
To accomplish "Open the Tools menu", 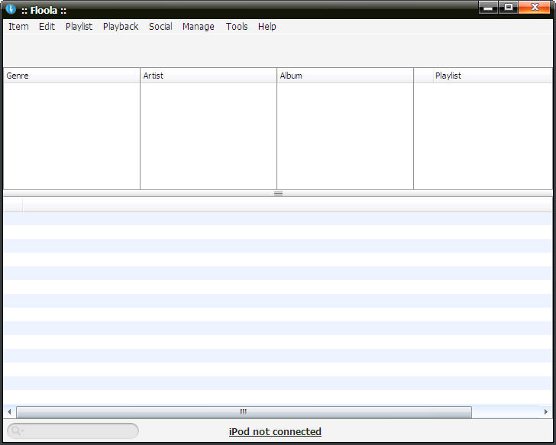I will tap(237, 27).
